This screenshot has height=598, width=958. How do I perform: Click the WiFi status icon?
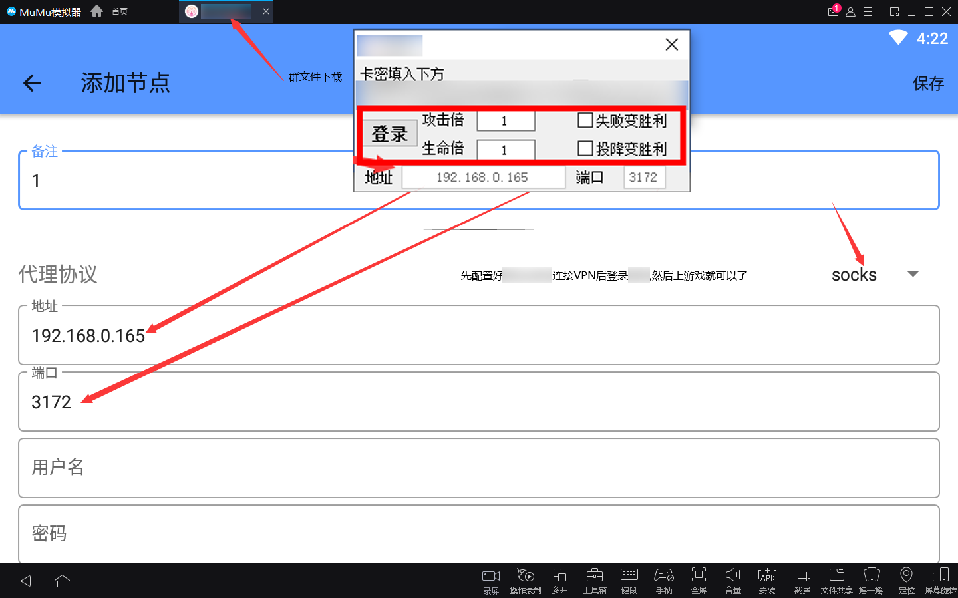tap(898, 37)
